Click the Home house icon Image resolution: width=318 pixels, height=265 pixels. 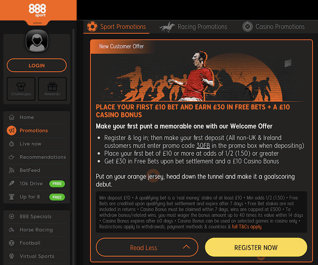[12, 117]
